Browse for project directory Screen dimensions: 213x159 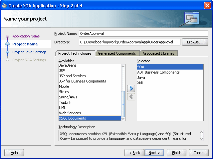point(195,42)
